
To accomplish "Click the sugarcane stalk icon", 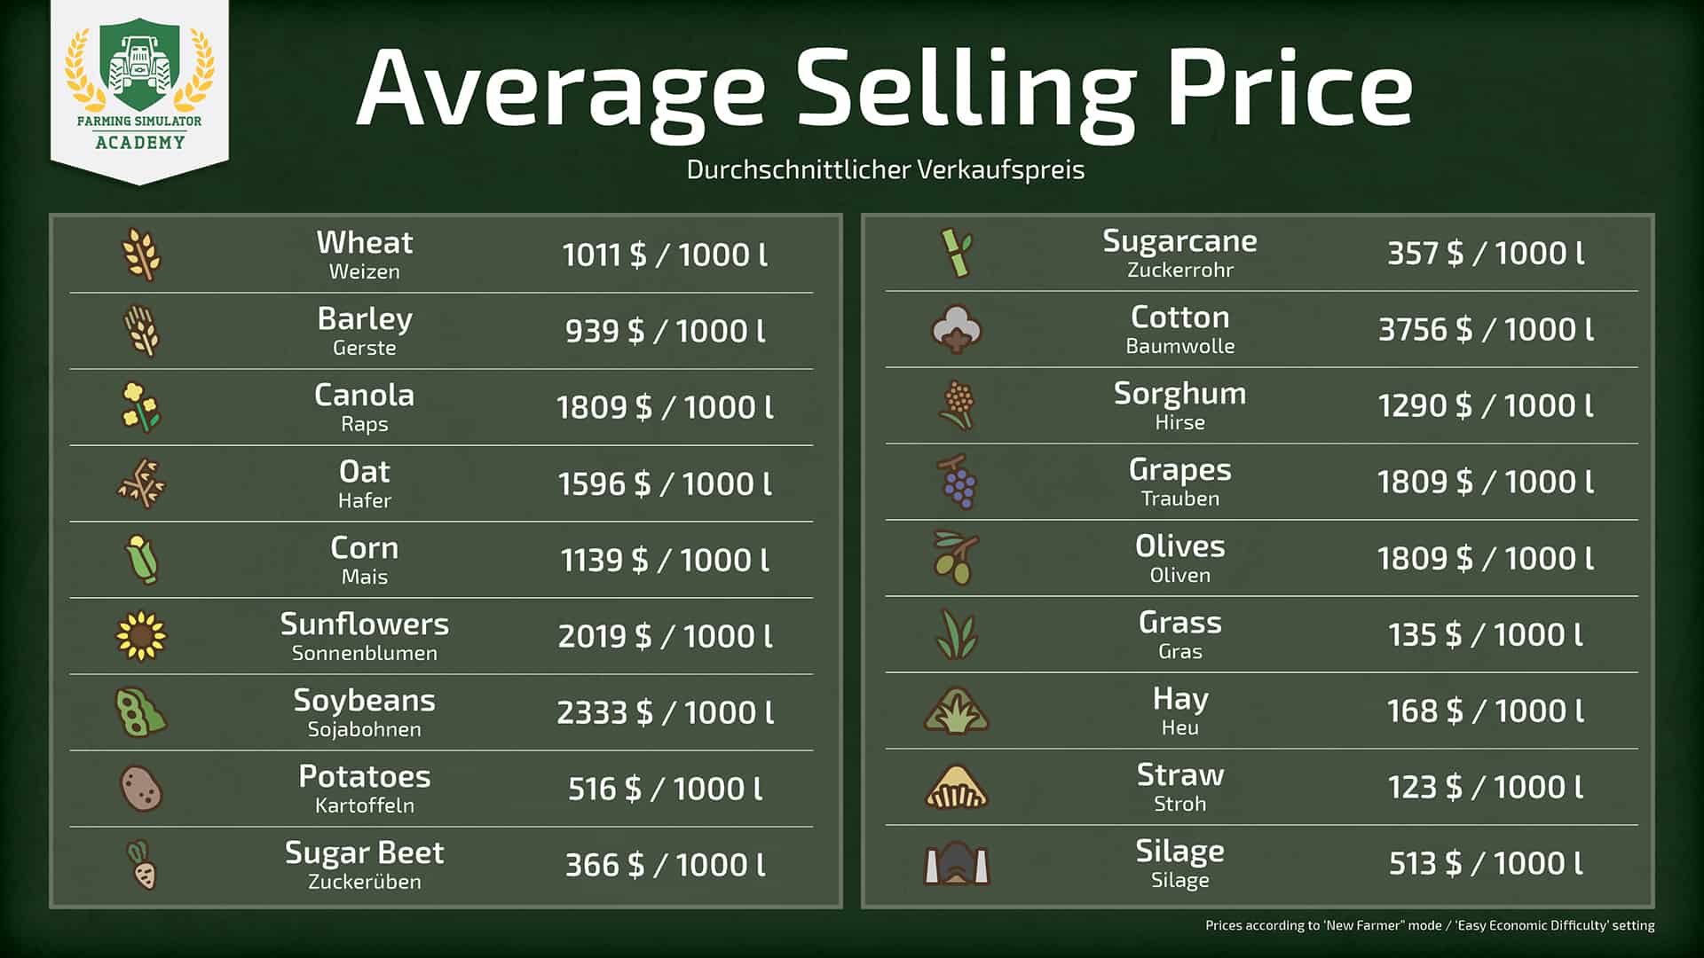I will 957,253.
